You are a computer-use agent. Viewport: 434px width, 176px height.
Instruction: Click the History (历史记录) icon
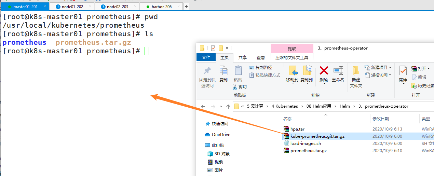414,86
